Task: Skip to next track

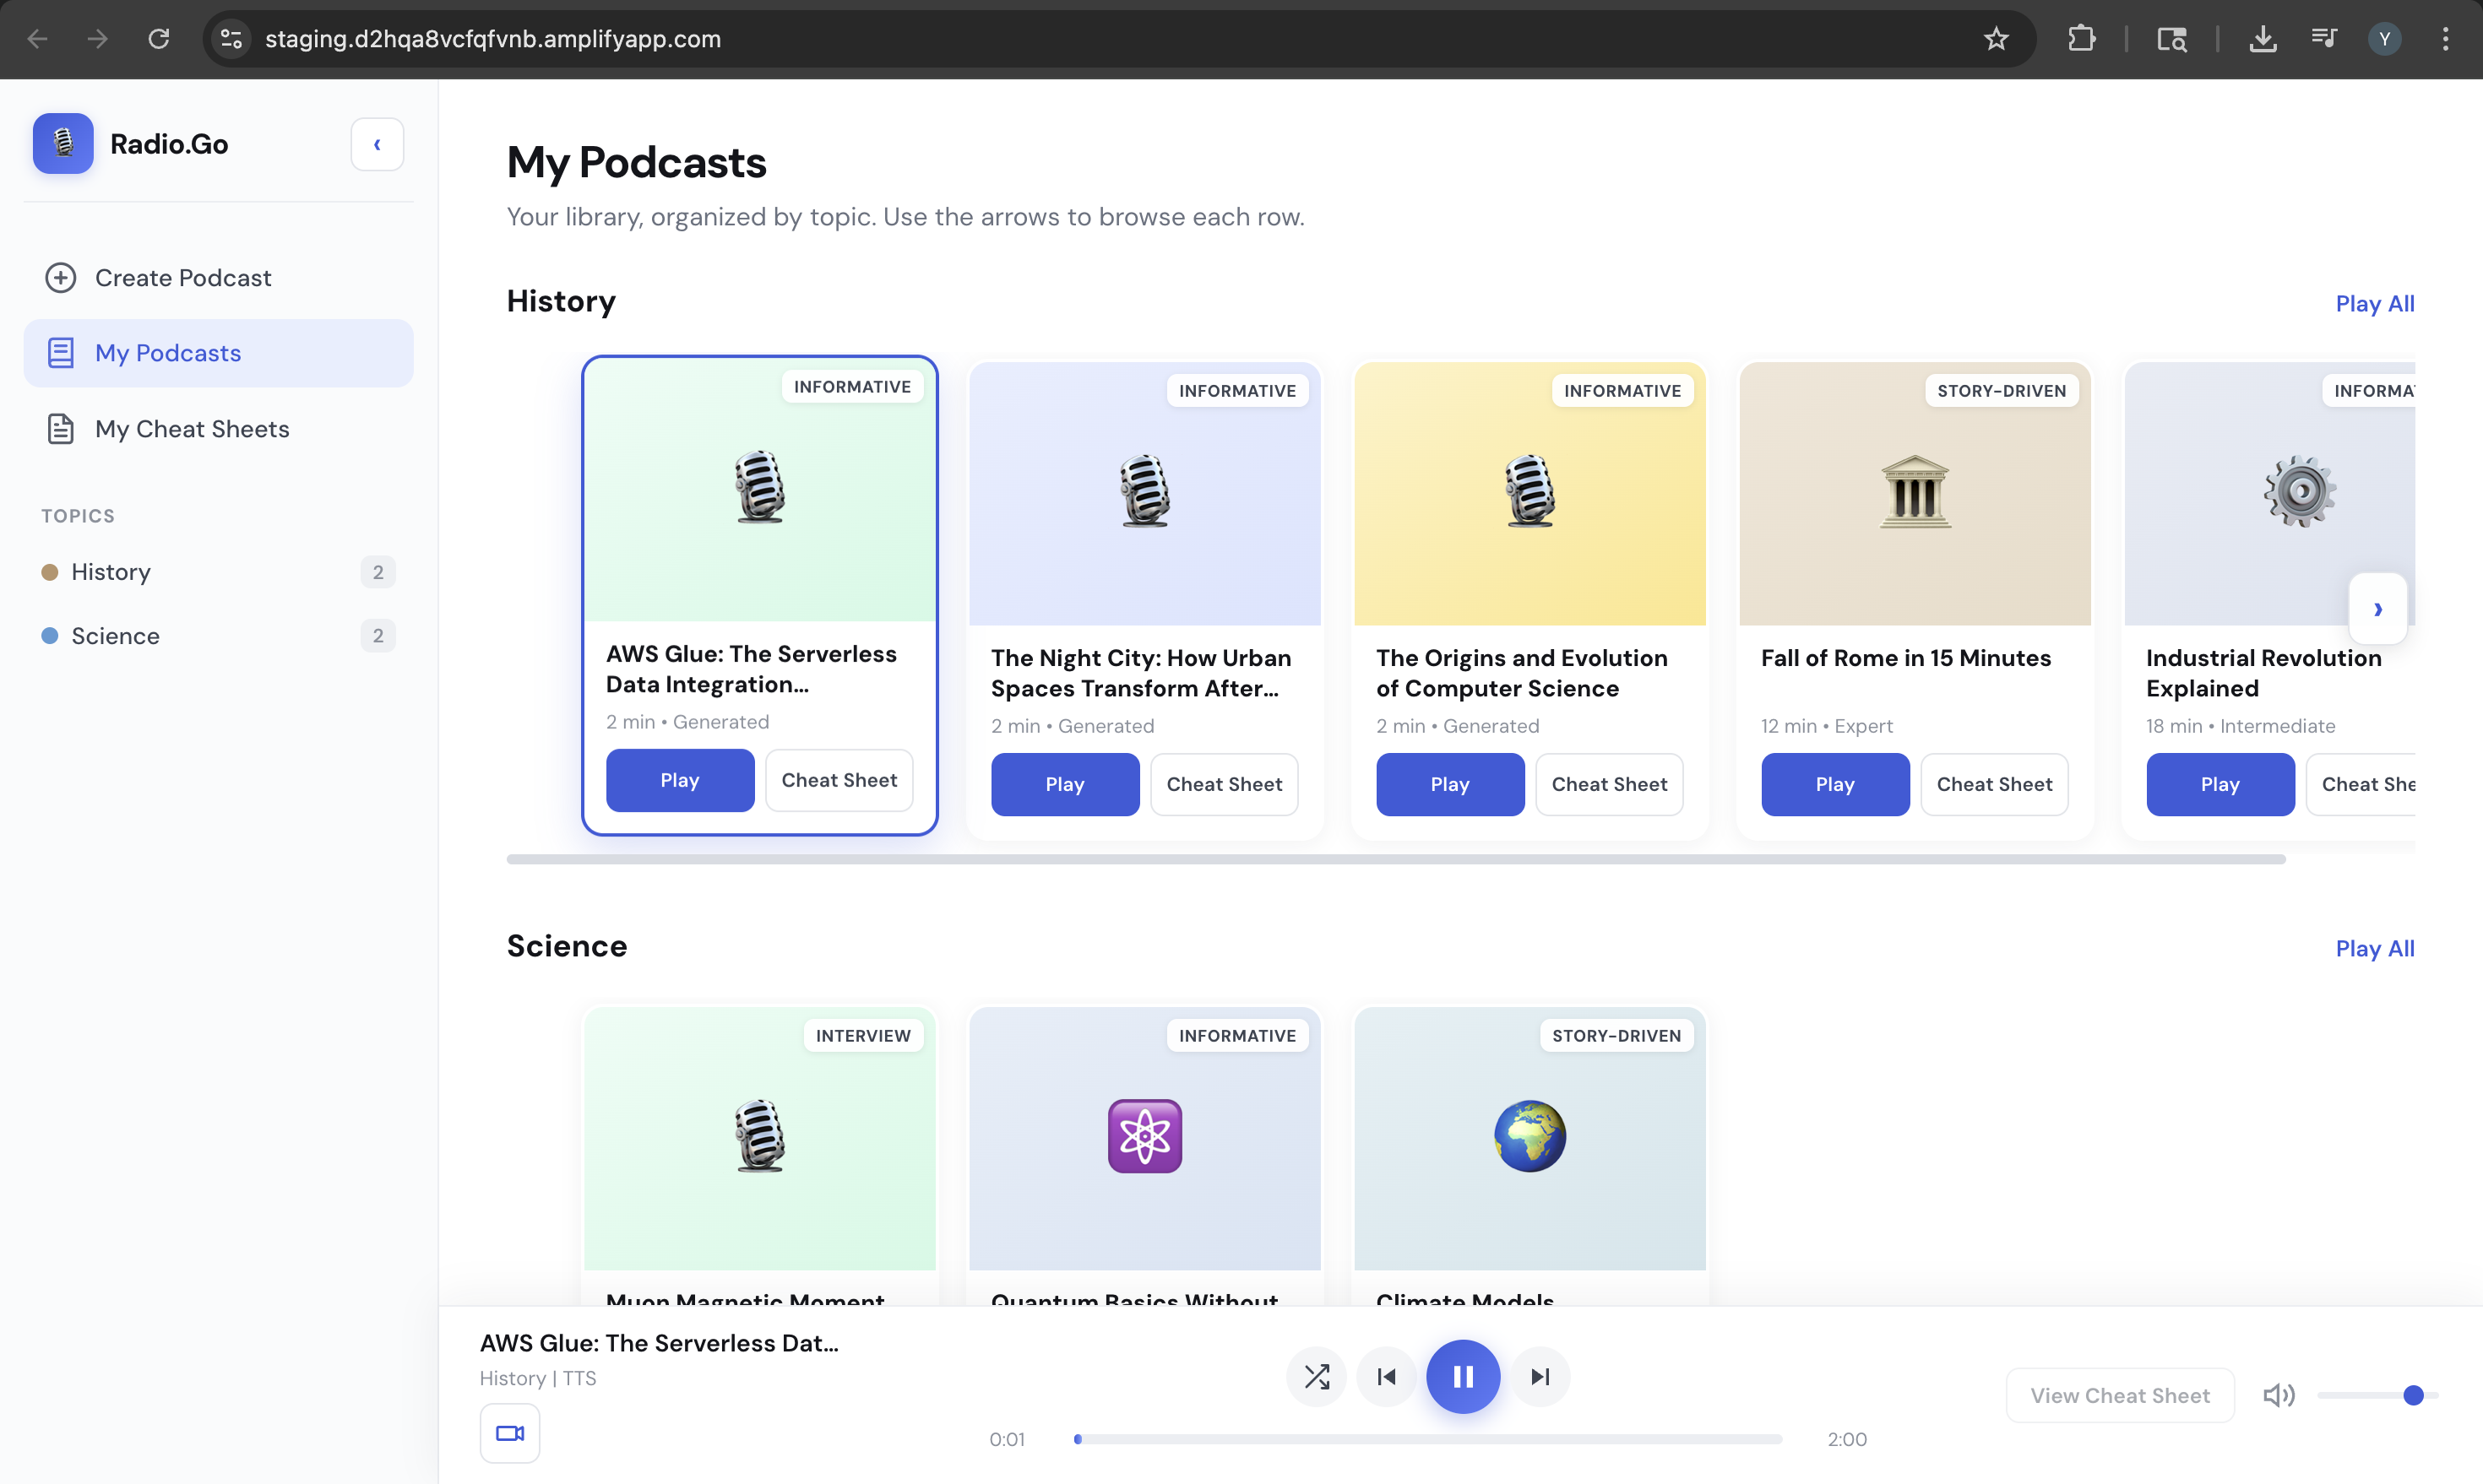Action: point(1540,1377)
